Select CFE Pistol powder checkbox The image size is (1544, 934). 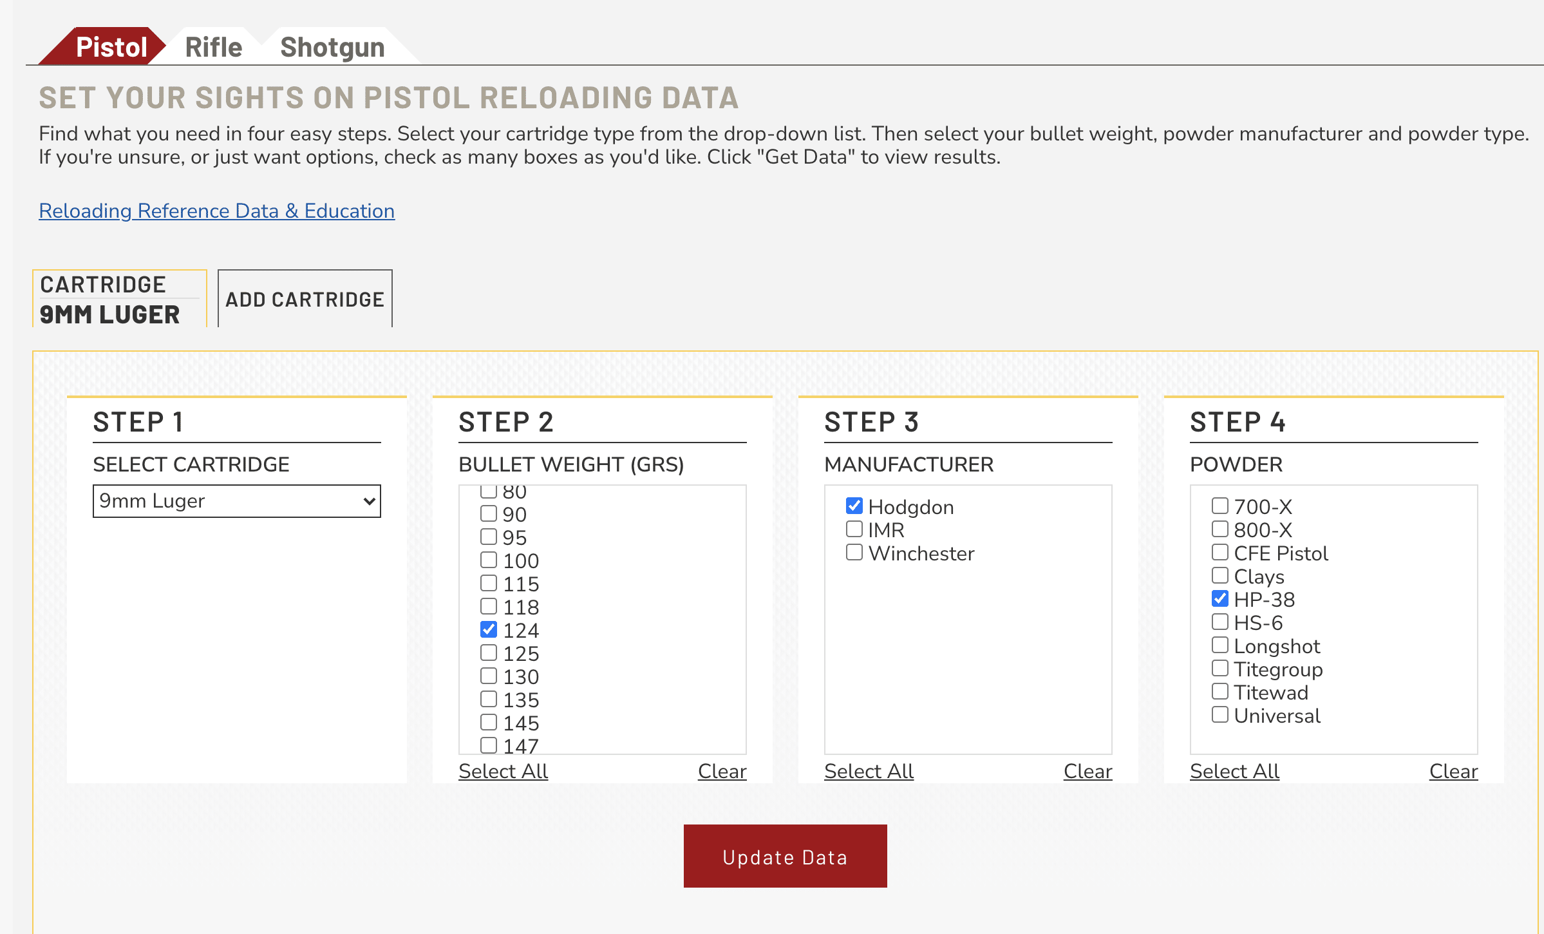[1220, 553]
